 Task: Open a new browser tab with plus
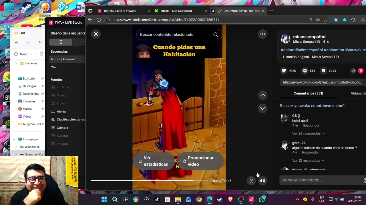pyautogui.click(x=271, y=11)
